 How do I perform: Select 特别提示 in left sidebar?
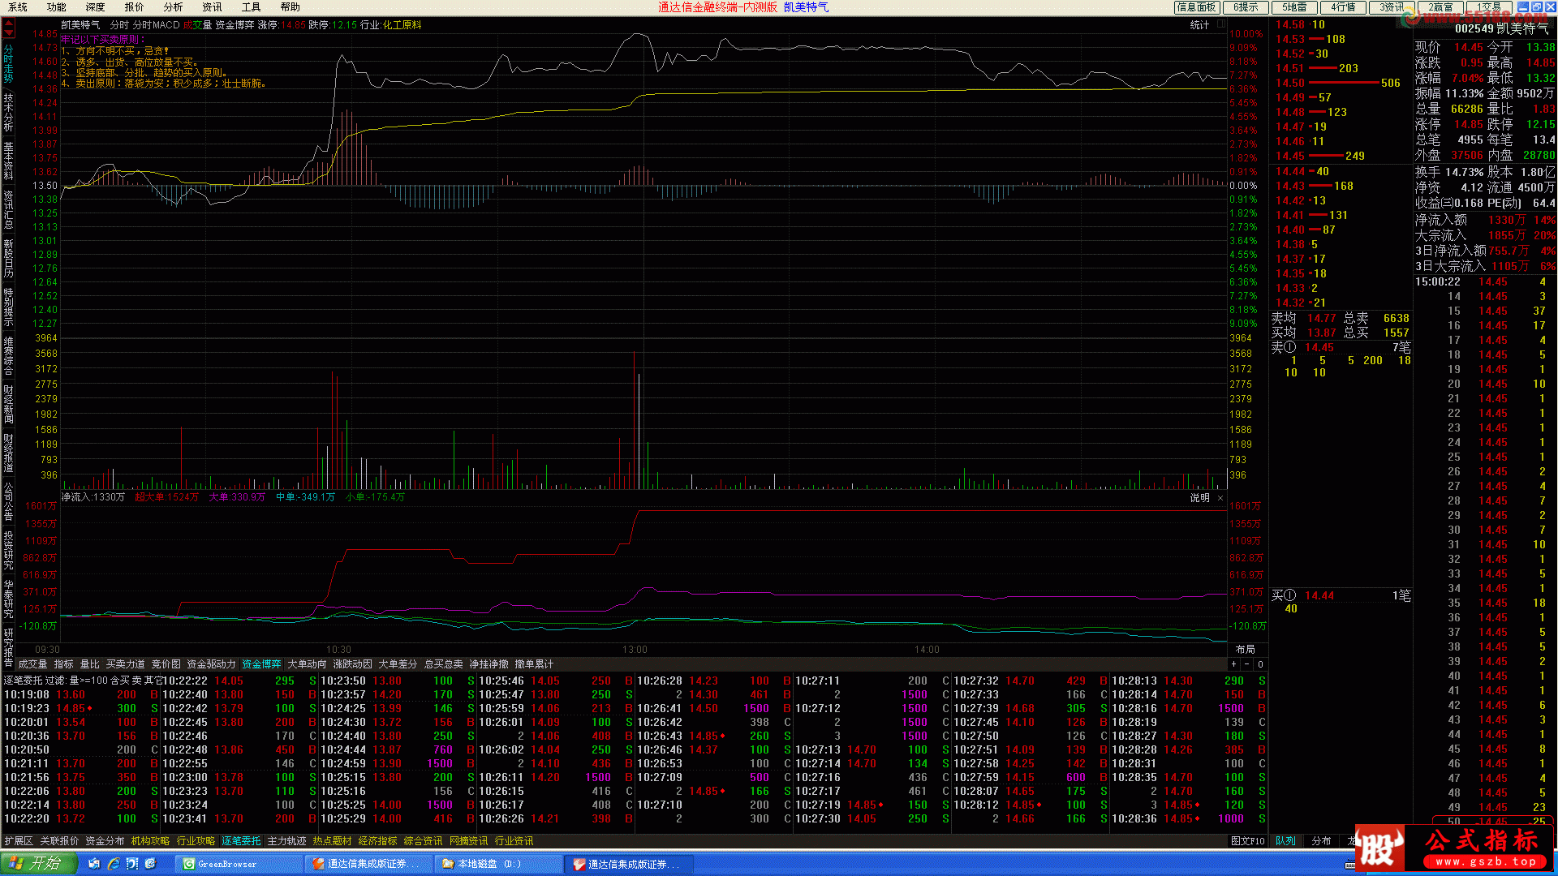8,307
